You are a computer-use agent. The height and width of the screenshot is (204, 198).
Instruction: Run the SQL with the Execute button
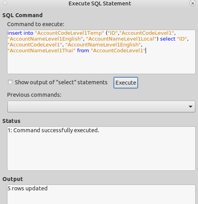pyautogui.click(x=126, y=83)
